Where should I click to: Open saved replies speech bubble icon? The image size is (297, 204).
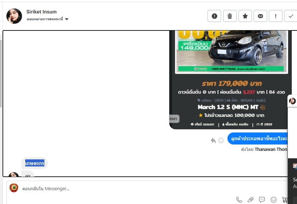pos(262,200)
